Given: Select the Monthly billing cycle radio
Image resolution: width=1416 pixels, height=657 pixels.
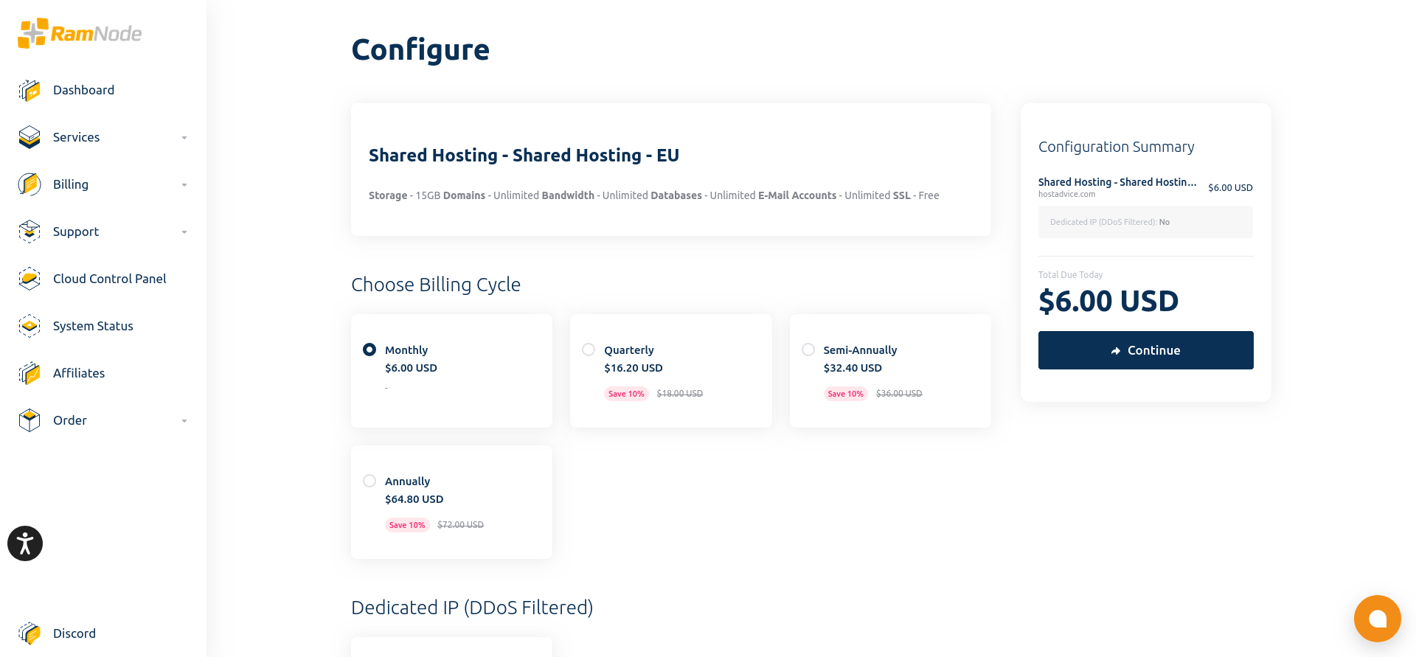Looking at the screenshot, I should (369, 350).
